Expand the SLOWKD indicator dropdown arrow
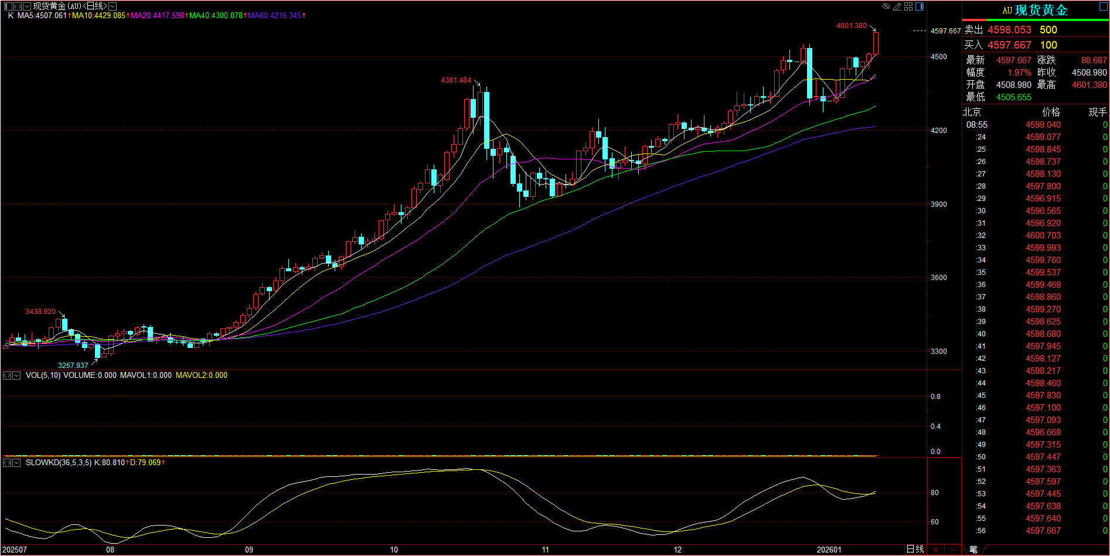Screen dimensions: 1110x556 (x=16, y=463)
